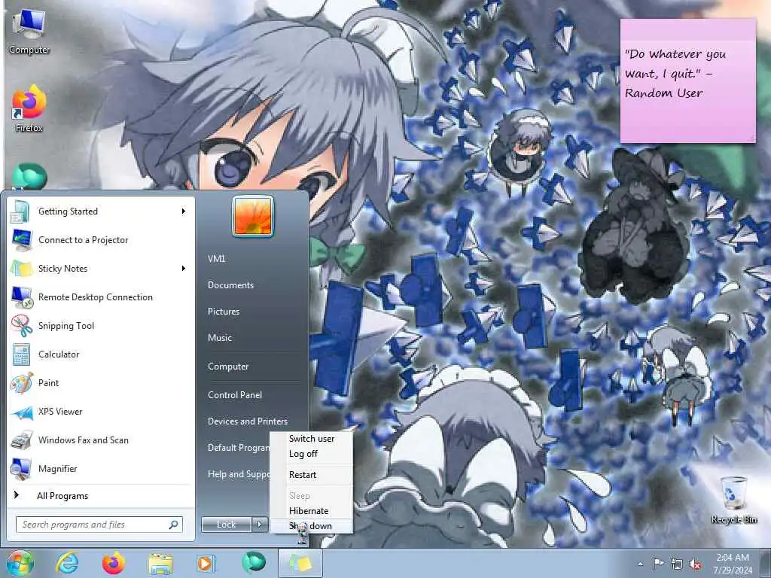The width and height of the screenshot is (771, 578).
Task: Launch Internet Explorer from the taskbar
Action: 67,563
